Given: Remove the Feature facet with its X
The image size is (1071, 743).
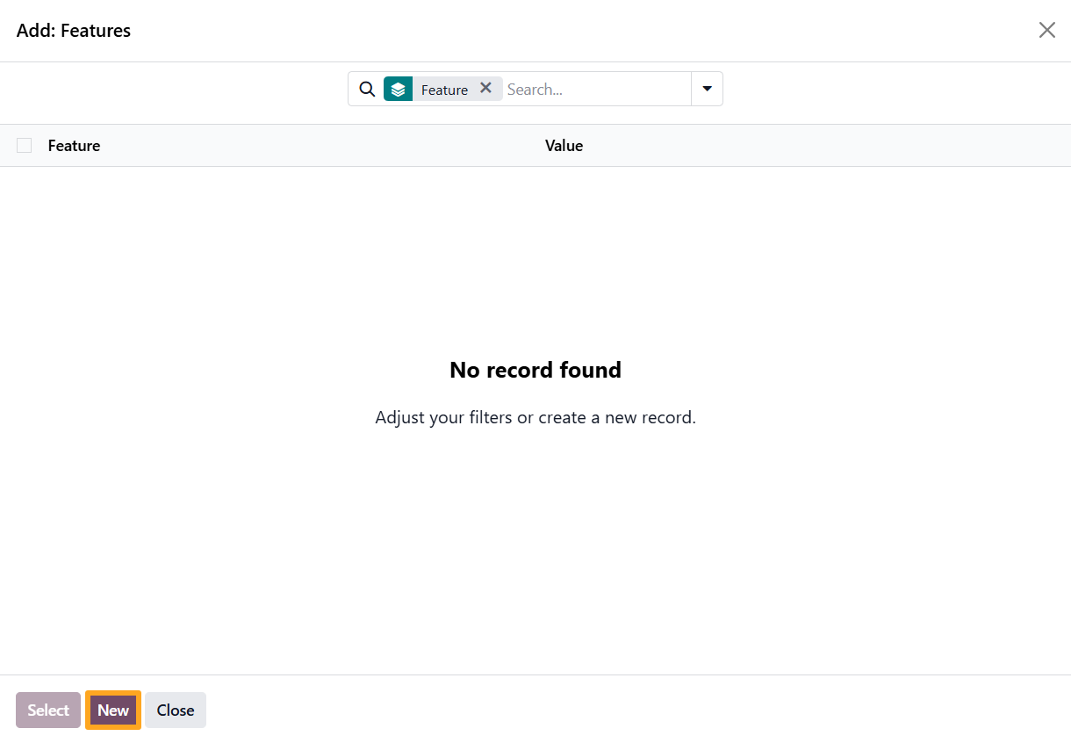Looking at the screenshot, I should tap(485, 88).
